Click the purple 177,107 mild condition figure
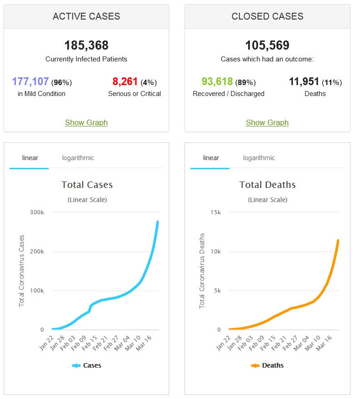Image resolution: width=355 pixels, height=399 pixels. pos(30,82)
